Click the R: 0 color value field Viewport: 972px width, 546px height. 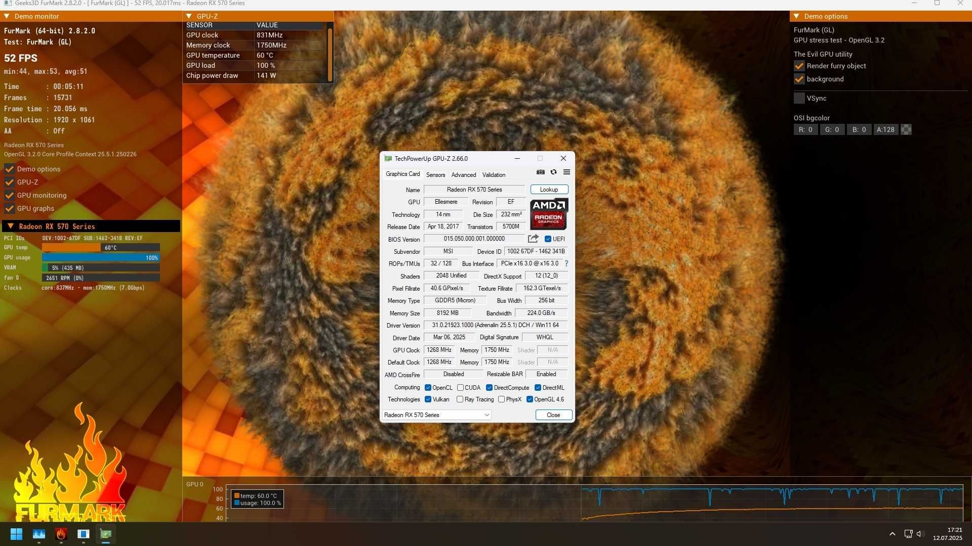[x=805, y=129]
